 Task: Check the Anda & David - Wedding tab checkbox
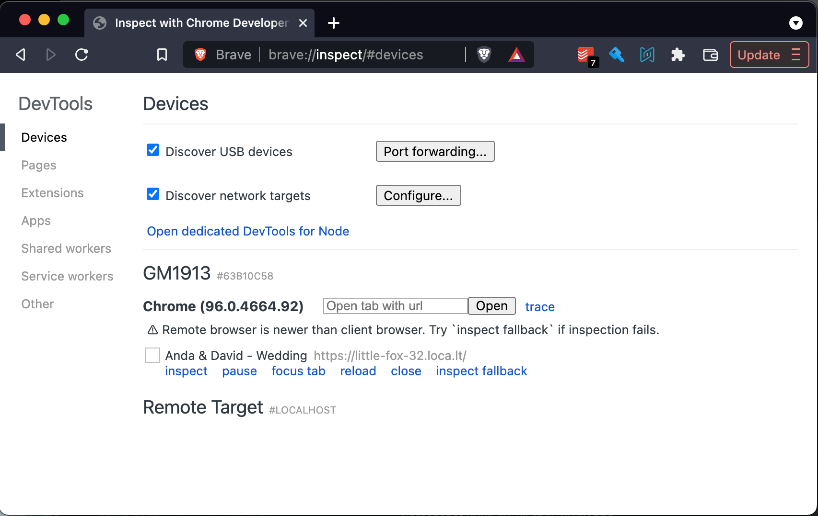click(x=152, y=355)
